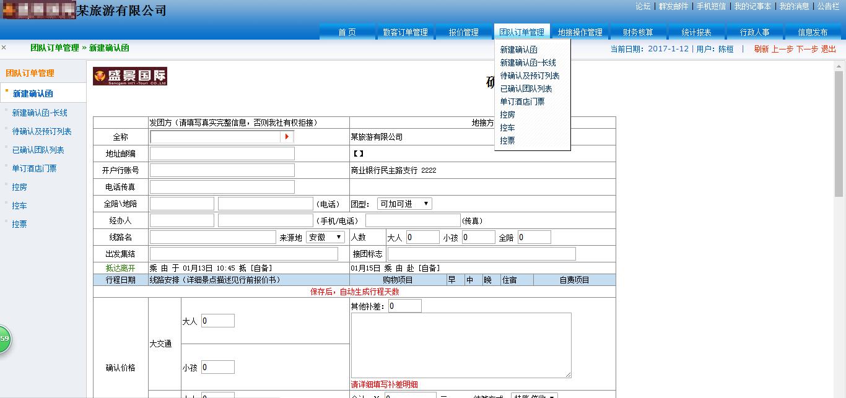Click the green circle badge showing 59
Viewport: 846px width, 398px height.
coord(4,339)
